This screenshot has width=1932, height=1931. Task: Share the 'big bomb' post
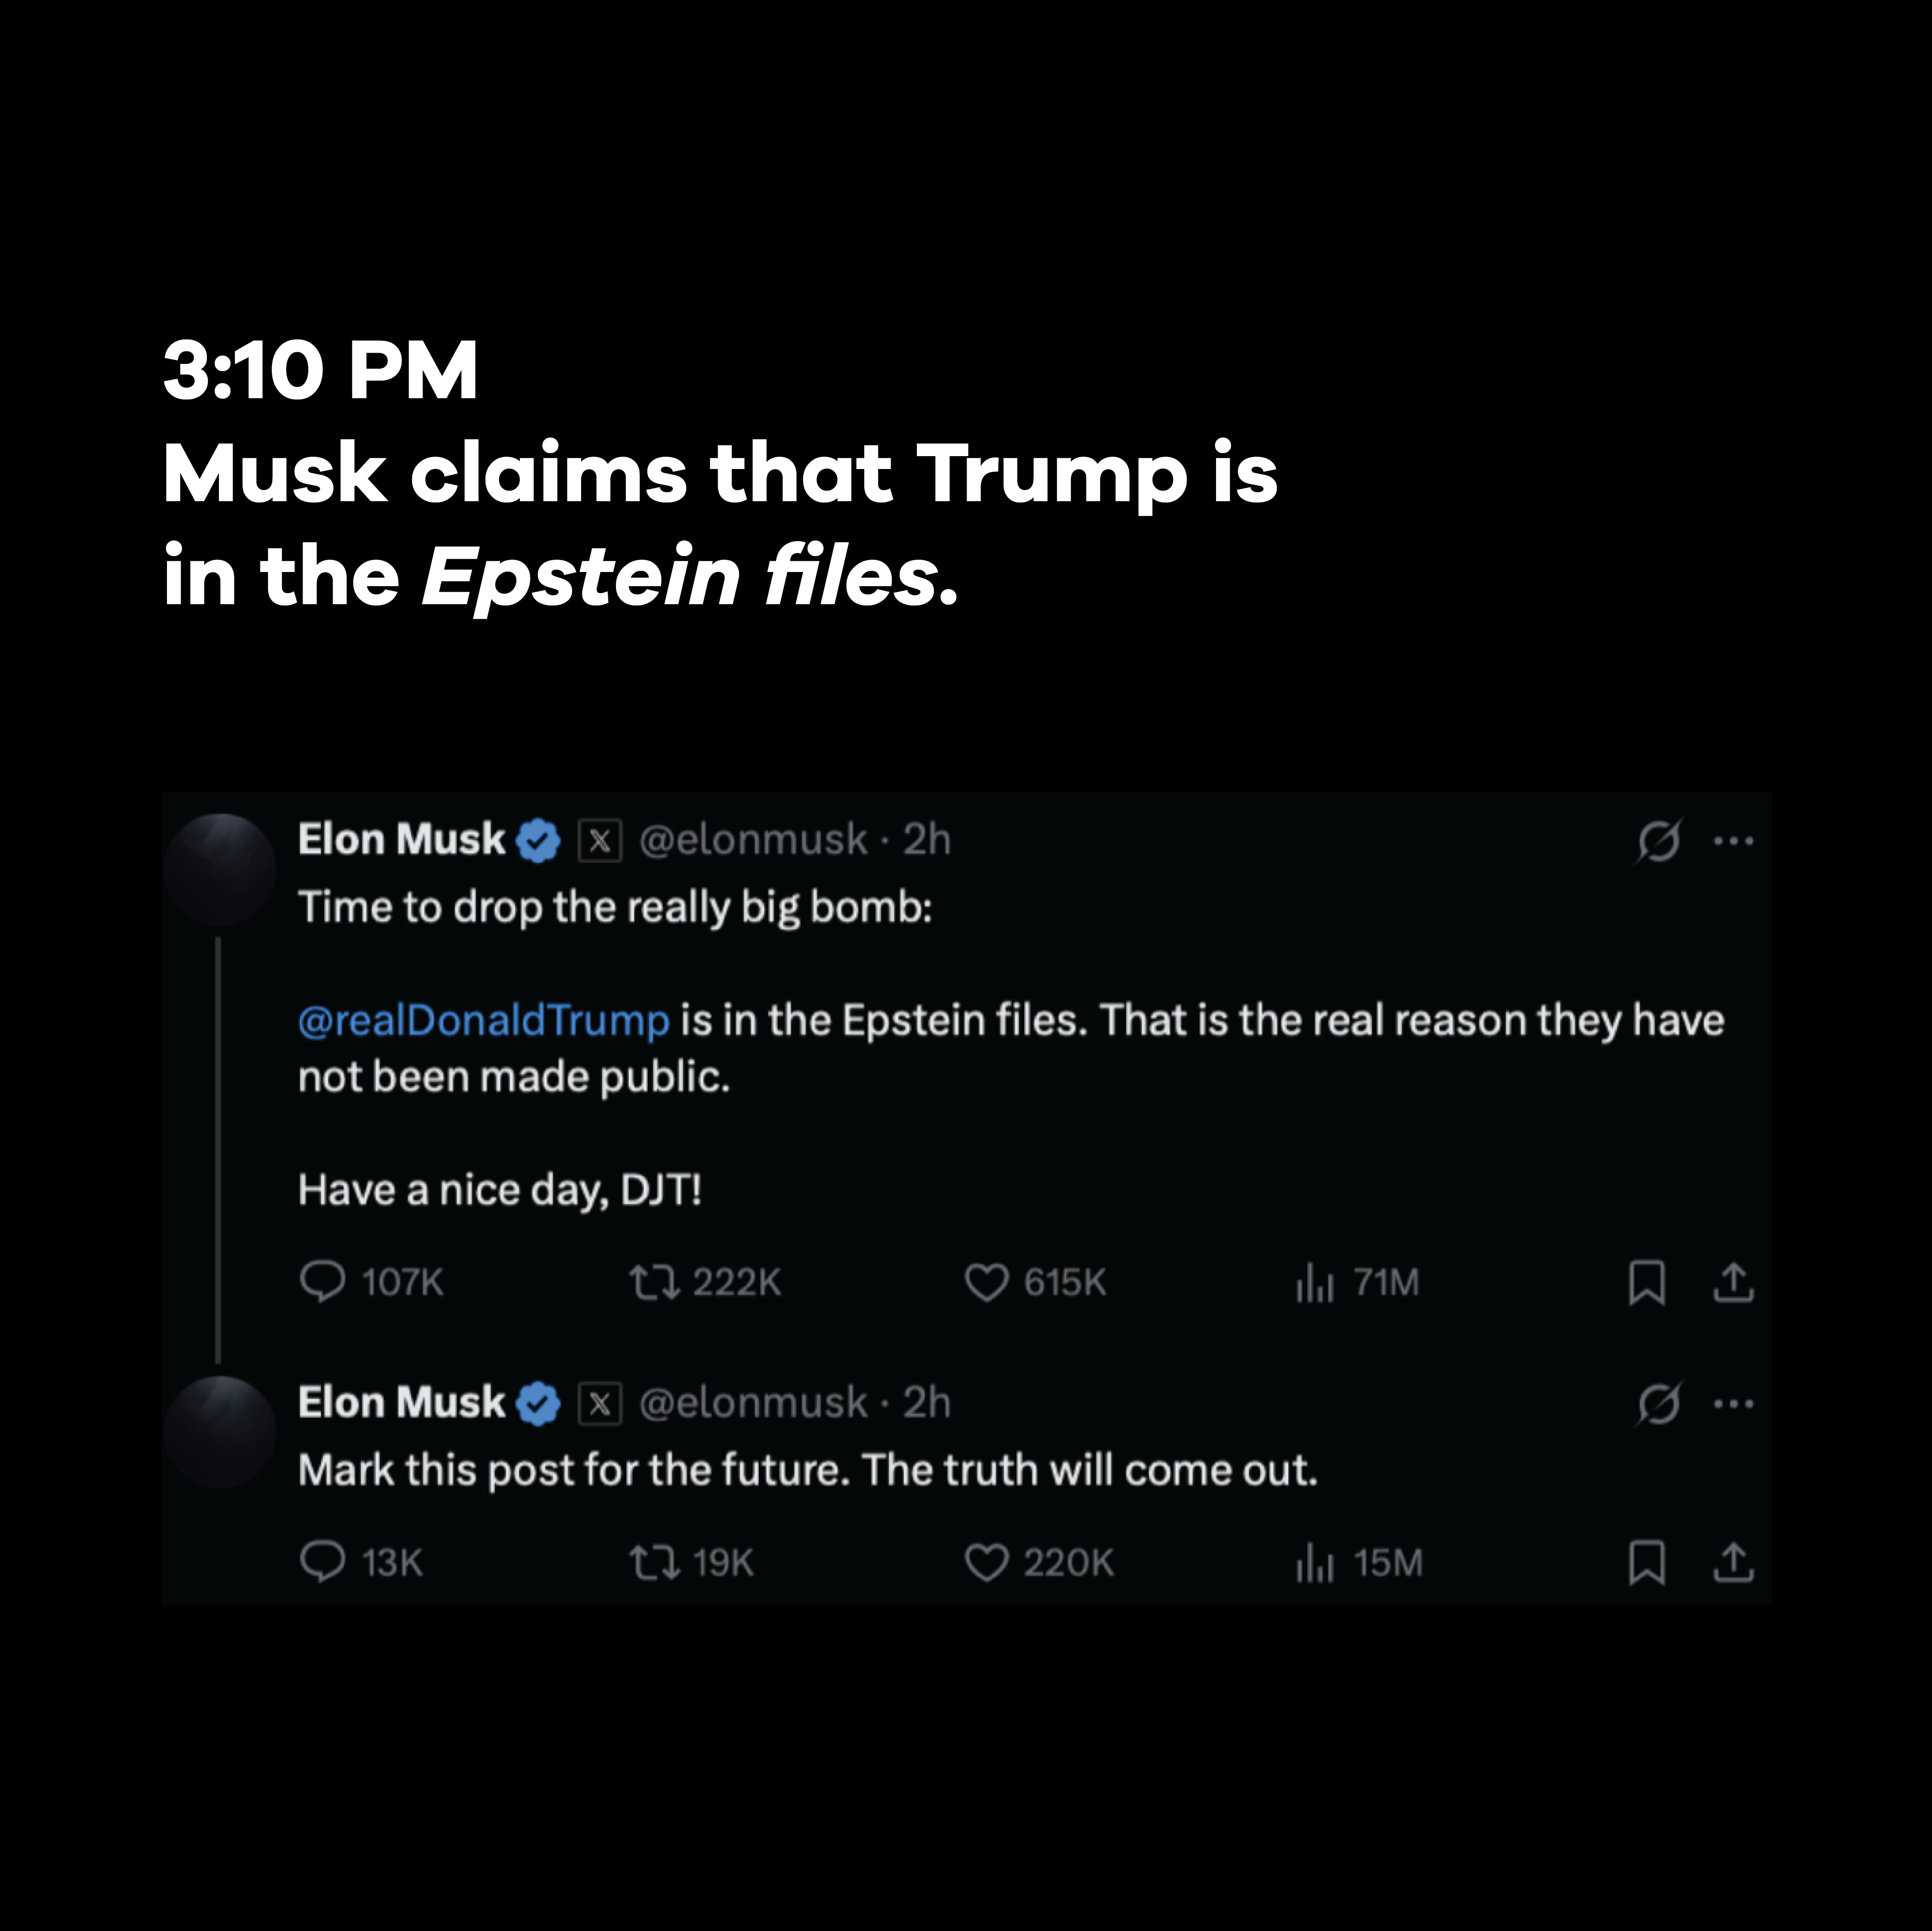point(1733,1281)
